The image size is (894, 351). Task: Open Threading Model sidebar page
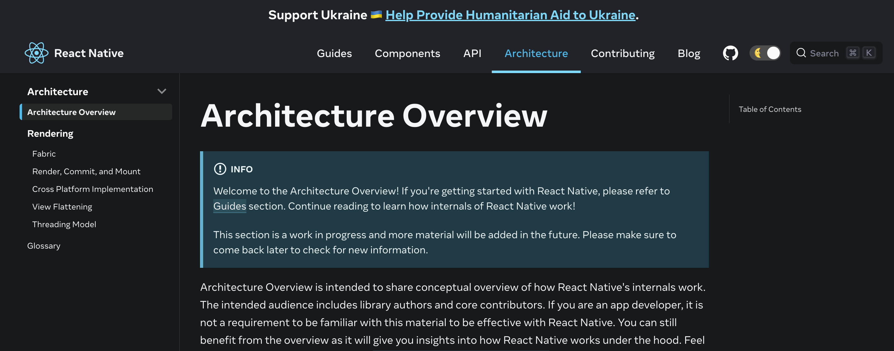click(64, 225)
